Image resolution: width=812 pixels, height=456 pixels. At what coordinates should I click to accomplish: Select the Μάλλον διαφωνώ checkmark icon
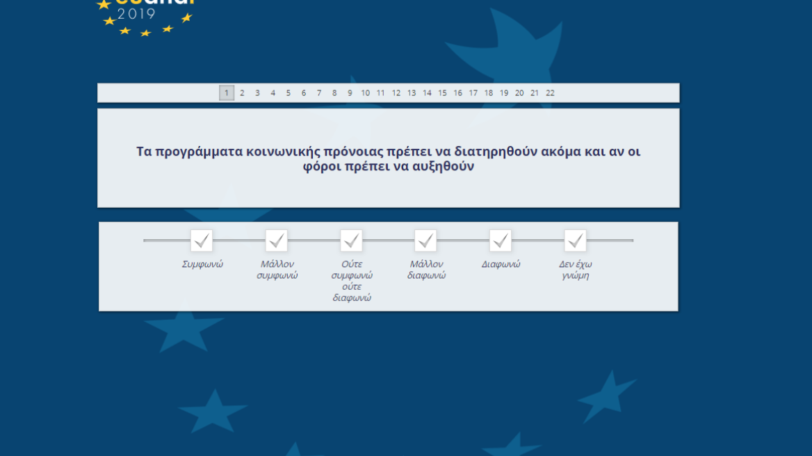click(425, 241)
